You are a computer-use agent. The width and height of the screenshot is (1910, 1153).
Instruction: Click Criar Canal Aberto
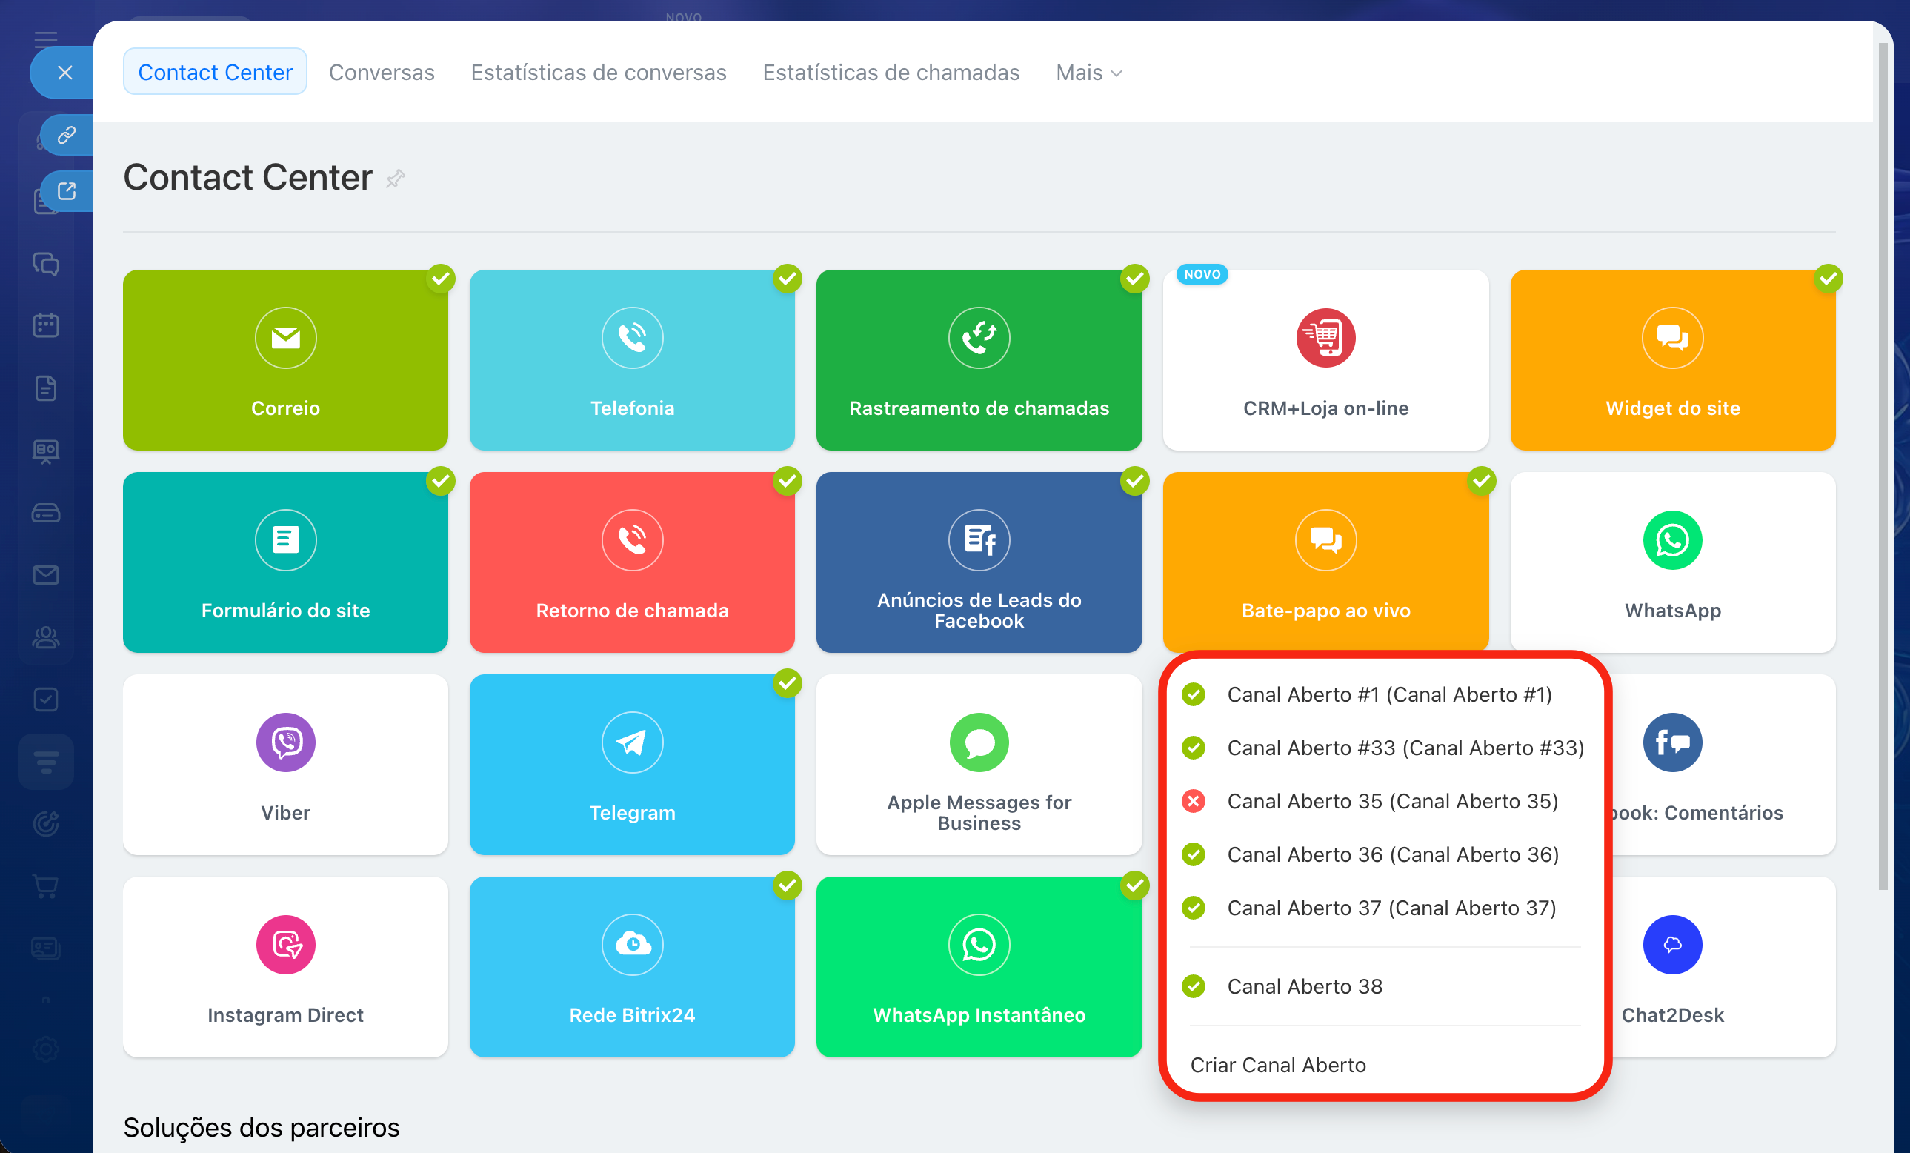1385,1066
